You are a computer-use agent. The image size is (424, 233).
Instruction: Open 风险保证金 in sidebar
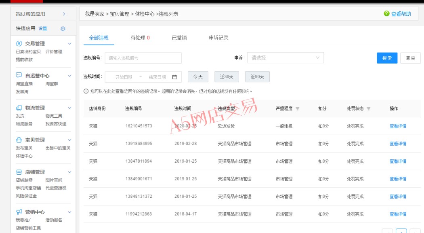click(26, 196)
